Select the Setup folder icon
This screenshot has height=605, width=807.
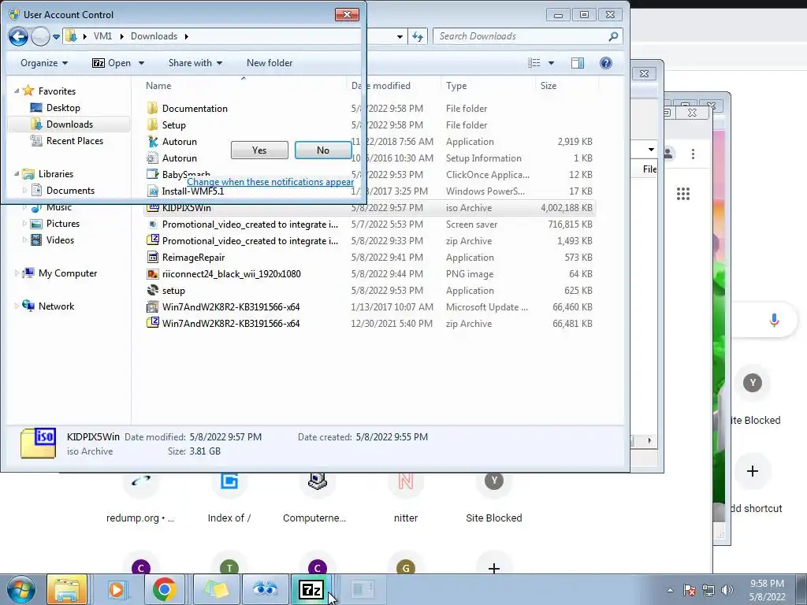pos(152,124)
